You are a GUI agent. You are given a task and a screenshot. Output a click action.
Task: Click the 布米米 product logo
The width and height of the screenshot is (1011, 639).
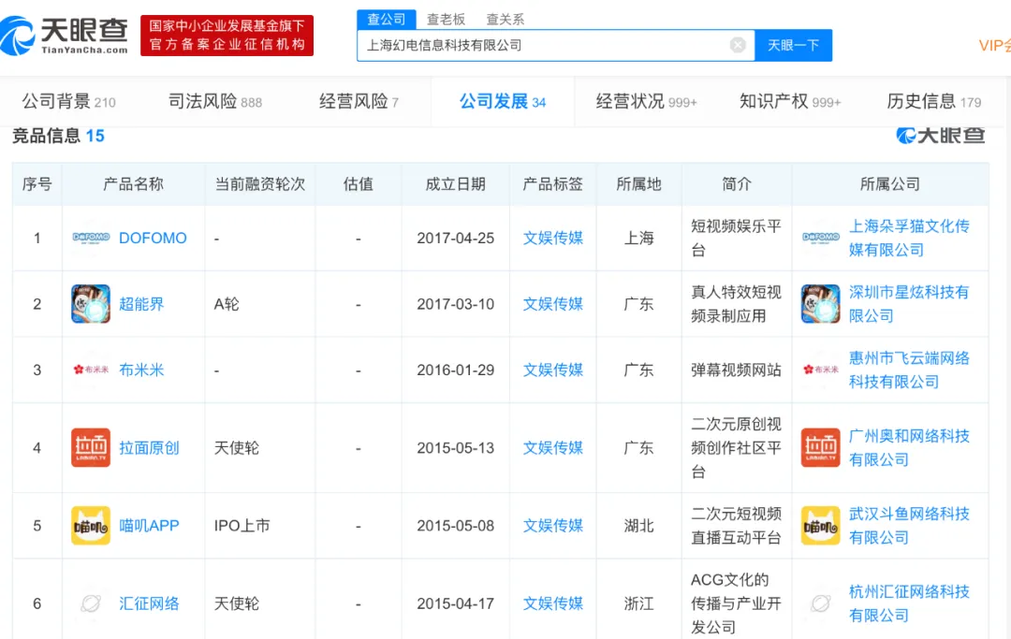(91, 370)
